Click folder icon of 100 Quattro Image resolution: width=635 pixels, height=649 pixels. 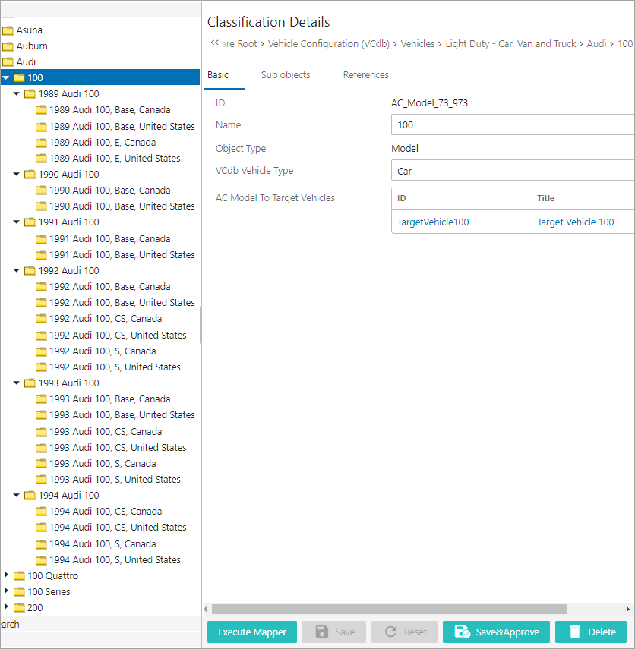tap(19, 576)
